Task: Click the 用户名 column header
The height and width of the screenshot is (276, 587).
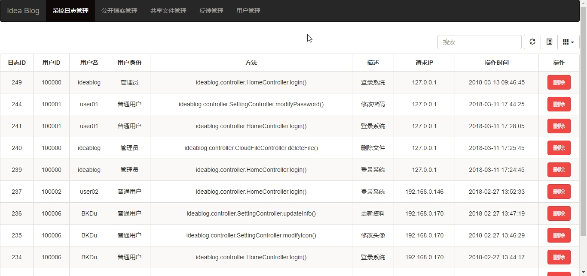Action: [x=89, y=63]
